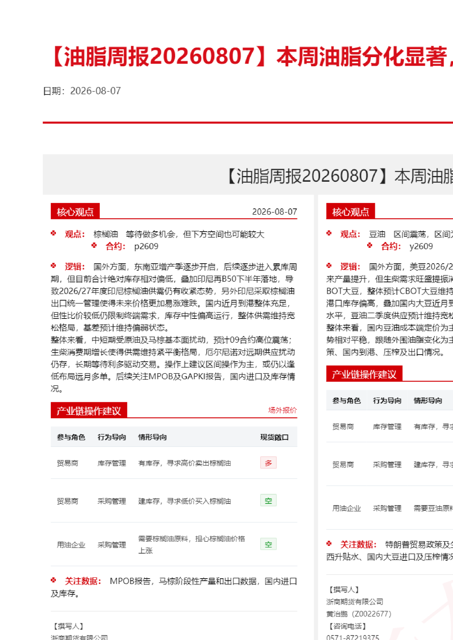Click the soybean oil 逻辑 label

[x=350, y=267]
